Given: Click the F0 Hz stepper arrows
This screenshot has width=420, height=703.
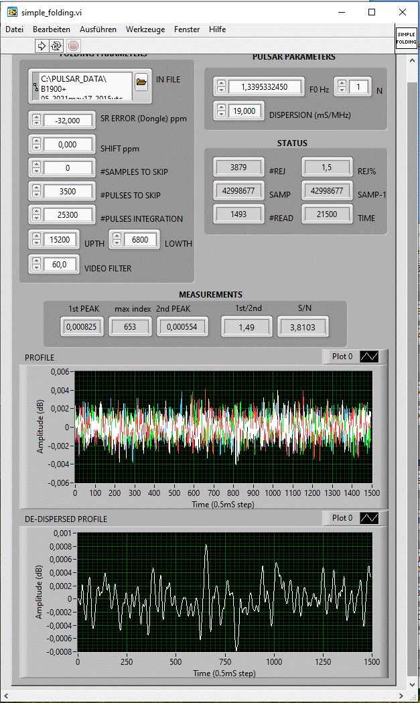Looking at the screenshot, I should [x=222, y=86].
